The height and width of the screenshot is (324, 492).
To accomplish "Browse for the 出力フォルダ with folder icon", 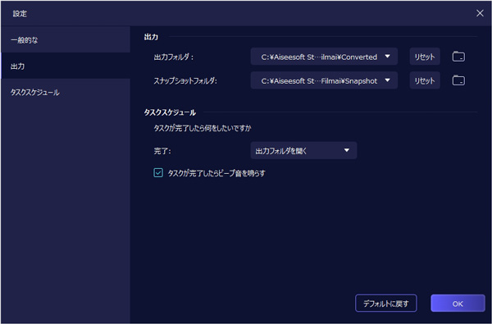I will (458, 57).
